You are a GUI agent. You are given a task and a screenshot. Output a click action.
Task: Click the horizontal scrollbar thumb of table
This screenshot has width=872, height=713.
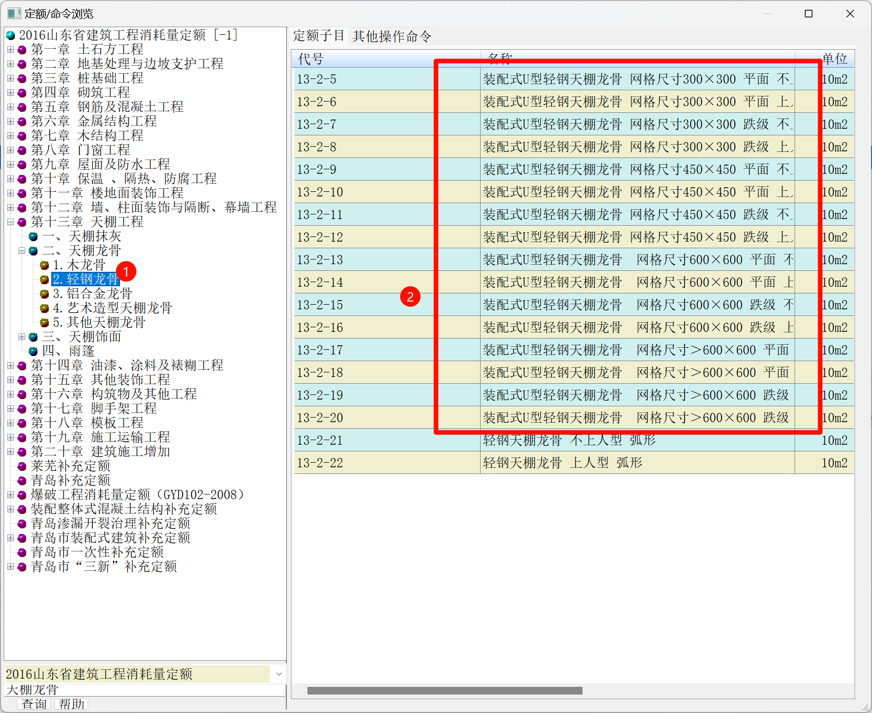(x=445, y=690)
